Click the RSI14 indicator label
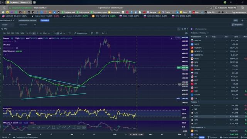 (x=5, y=108)
